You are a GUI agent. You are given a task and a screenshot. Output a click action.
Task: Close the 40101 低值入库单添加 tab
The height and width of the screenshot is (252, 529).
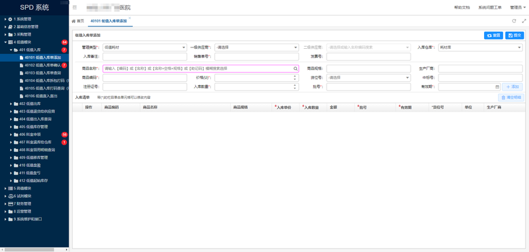click(x=130, y=18)
